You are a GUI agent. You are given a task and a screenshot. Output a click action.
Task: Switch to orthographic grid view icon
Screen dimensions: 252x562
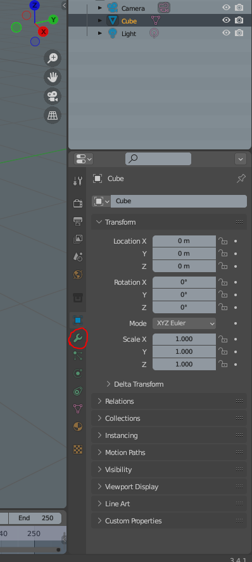click(x=53, y=115)
